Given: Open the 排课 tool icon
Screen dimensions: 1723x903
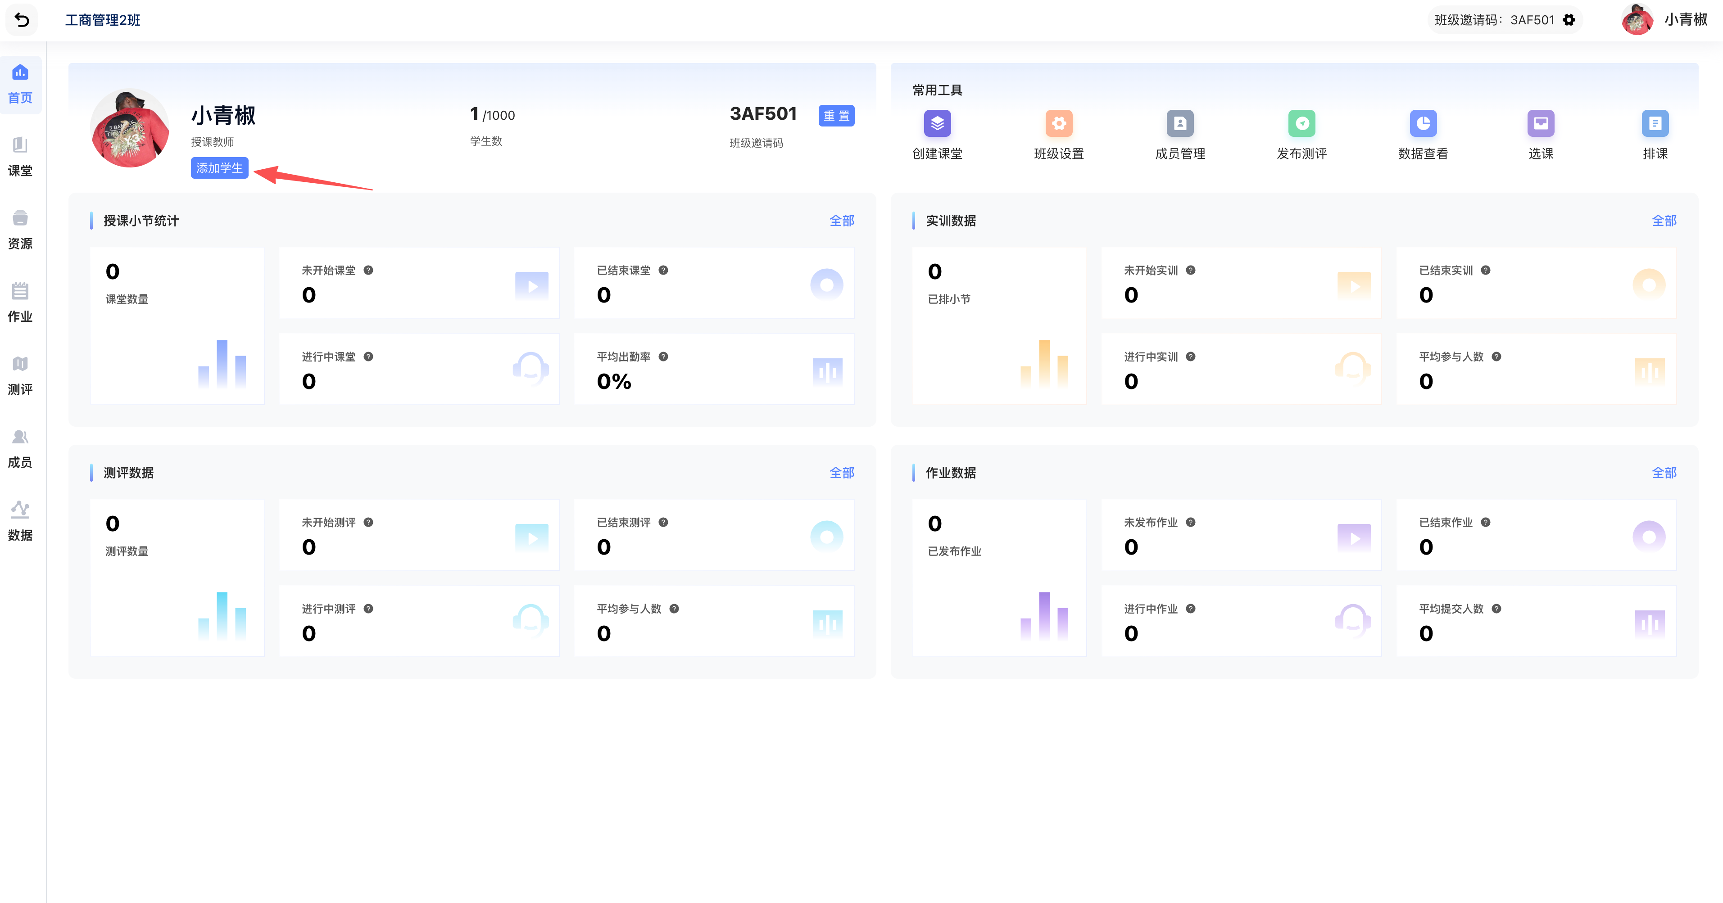Looking at the screenshot, I should (x=1655, y=124).
